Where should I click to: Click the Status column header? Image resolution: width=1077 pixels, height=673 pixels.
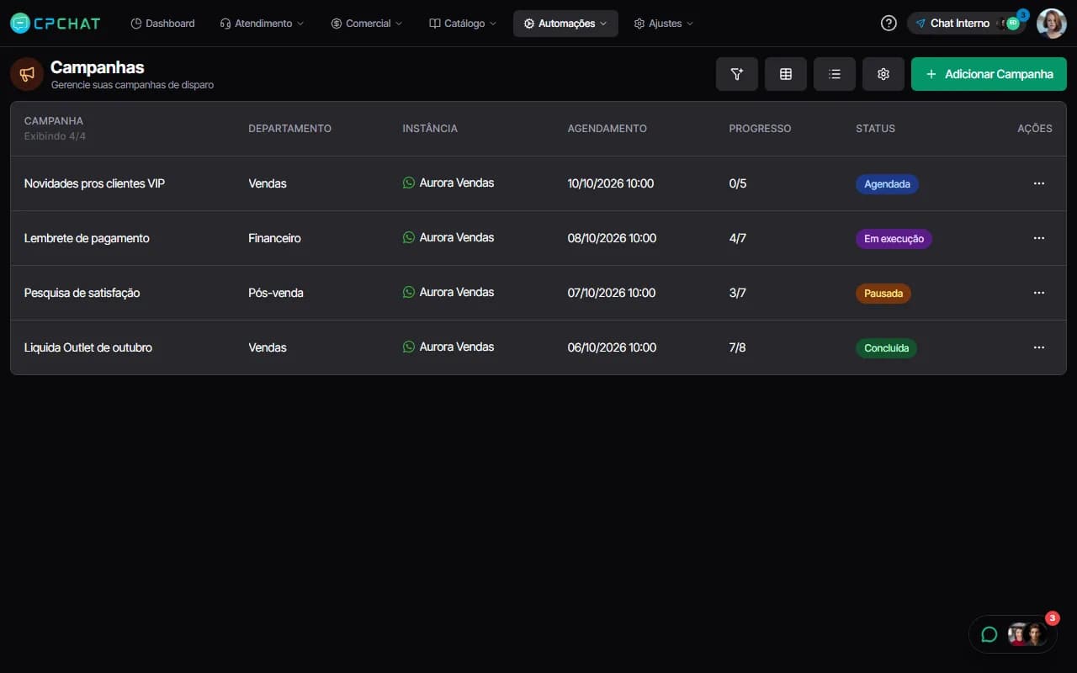tap(875, 129)
